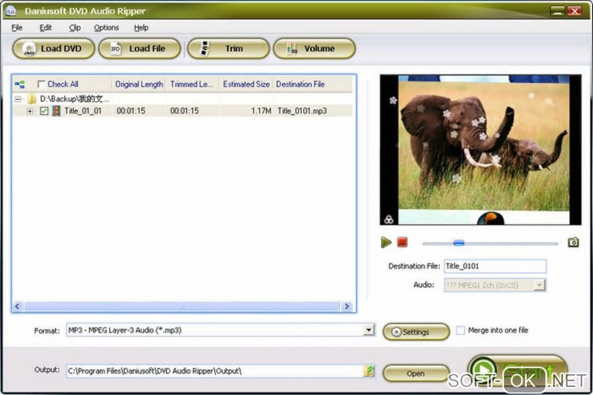Collapse the D:\Backup tree node
This screenshot has width=593, height=395.
(x=18, y=99)
